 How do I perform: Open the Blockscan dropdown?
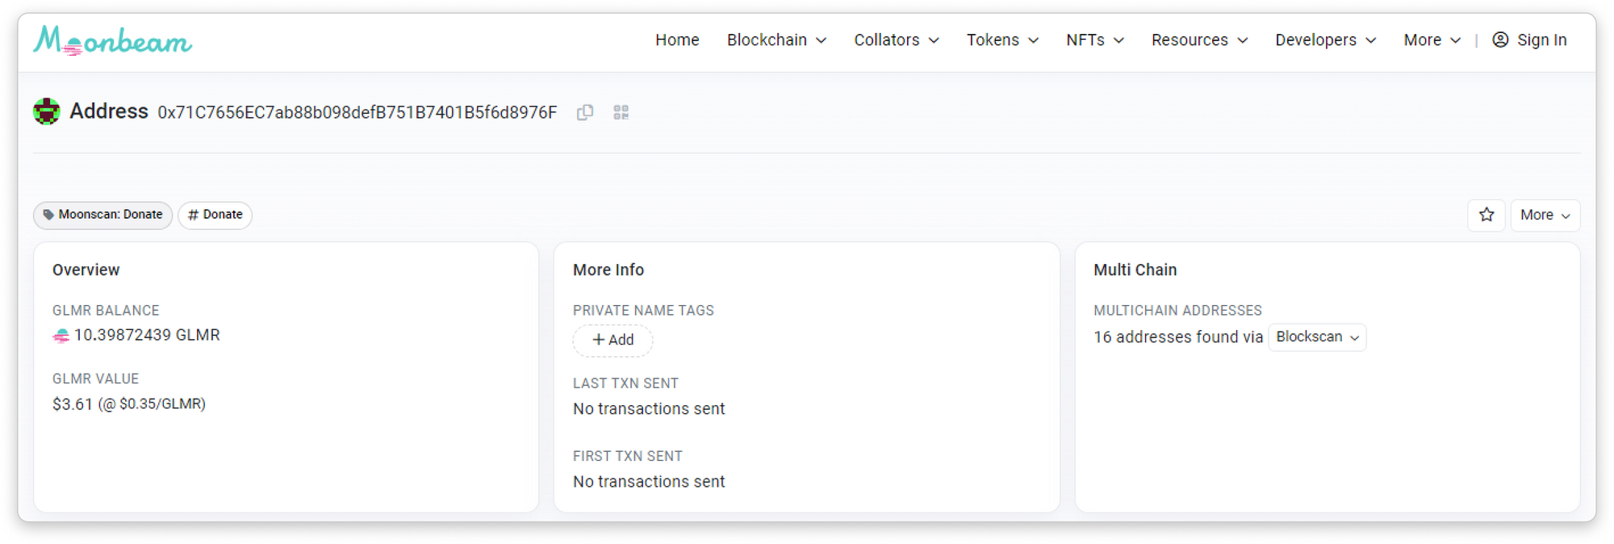tap(1317, 337)
